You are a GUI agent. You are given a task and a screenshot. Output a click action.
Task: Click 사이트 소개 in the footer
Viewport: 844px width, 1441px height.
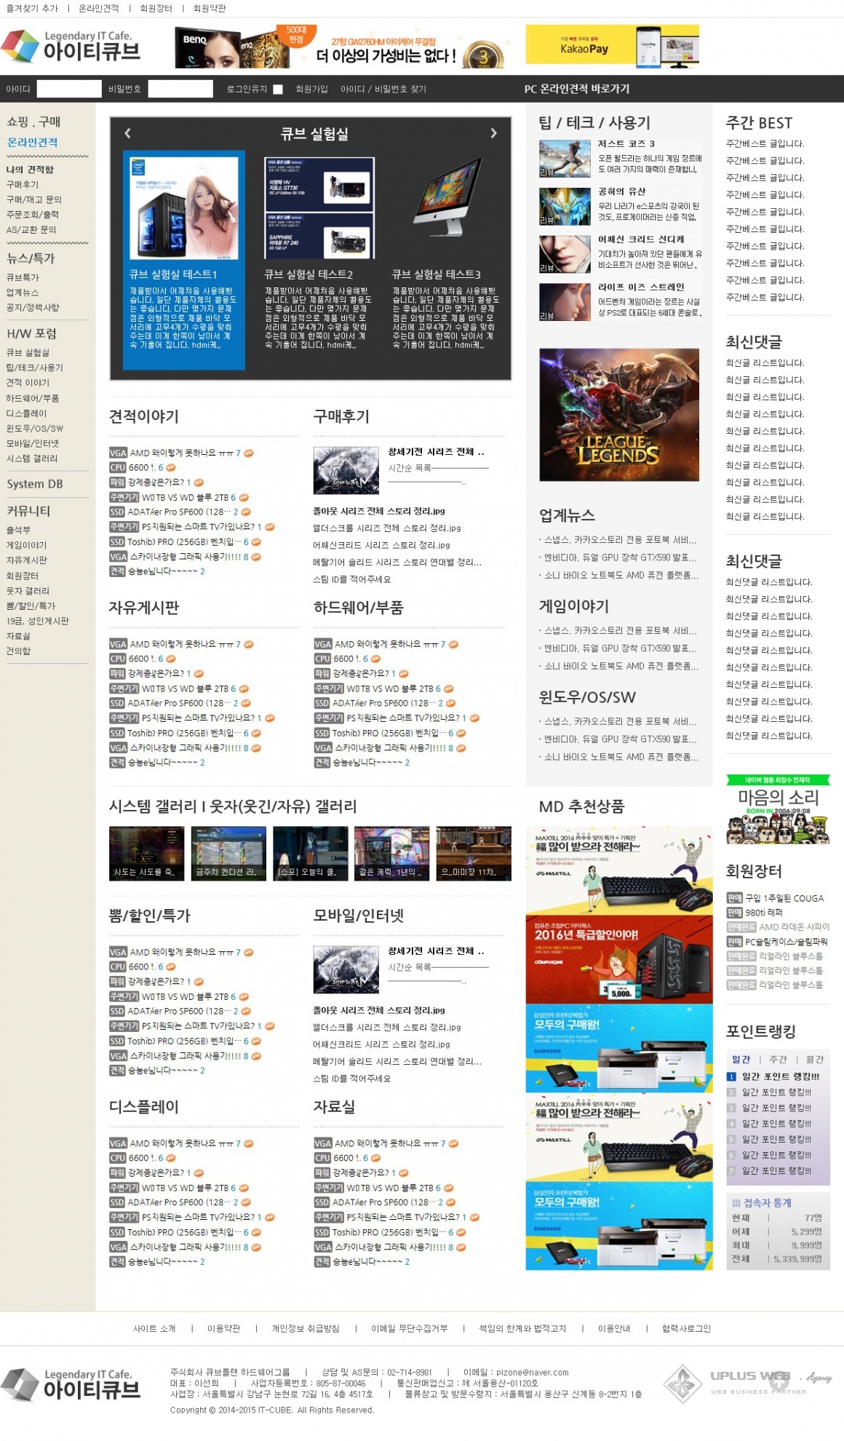154,1328
